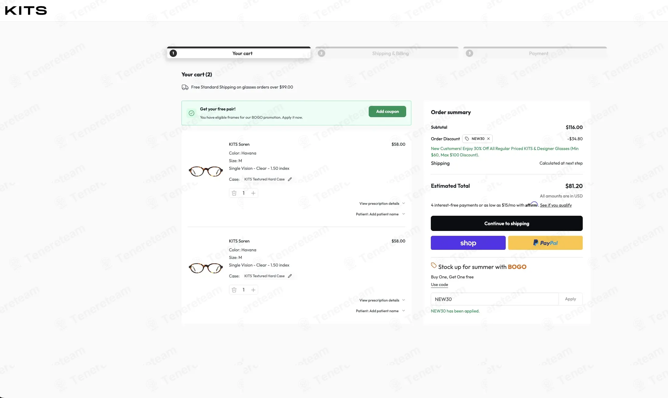Expand second item's prescription details

(382, 300)
